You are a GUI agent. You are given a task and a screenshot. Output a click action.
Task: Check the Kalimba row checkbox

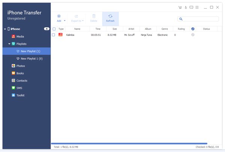[x=54, y=35]
